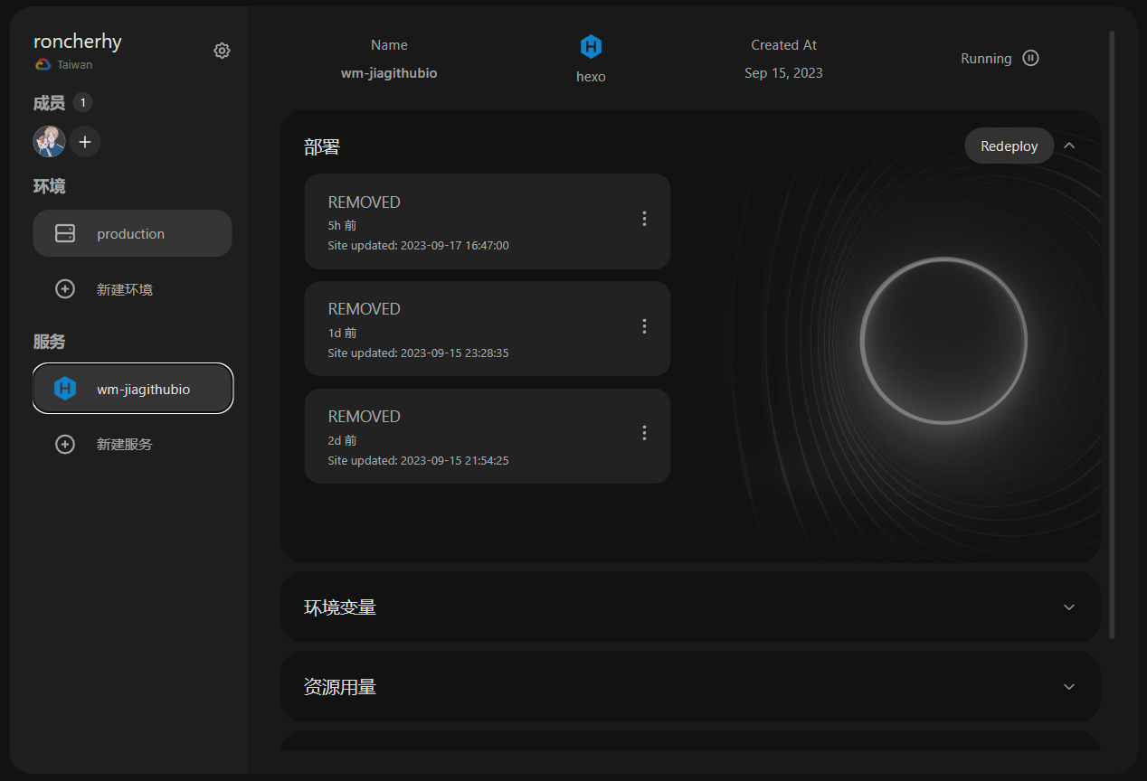Click the member avatar picture
The height and width of the screenshot is (781, 1147).
[49, 142]
